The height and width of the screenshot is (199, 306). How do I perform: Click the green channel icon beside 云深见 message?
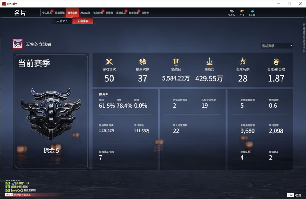pos(8,183)
